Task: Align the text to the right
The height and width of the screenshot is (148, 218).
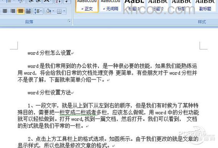Action: tap(13, 11)
